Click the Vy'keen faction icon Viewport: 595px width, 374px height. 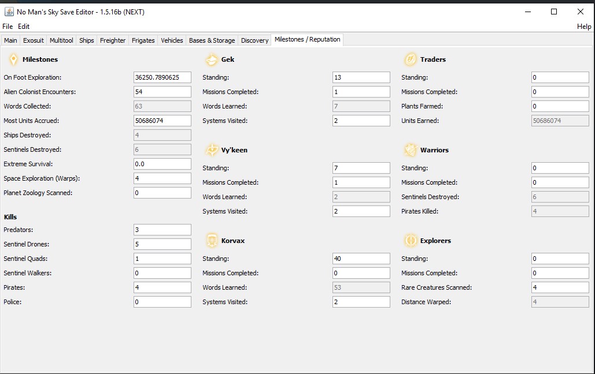click(212, 150)
